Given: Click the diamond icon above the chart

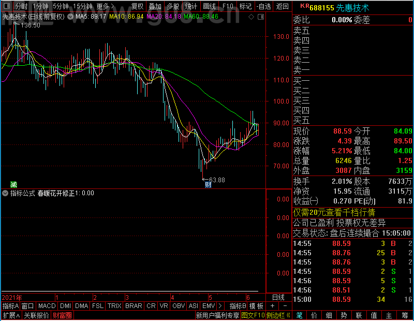Looking at the screenshot, I should (x=252, y=17).
